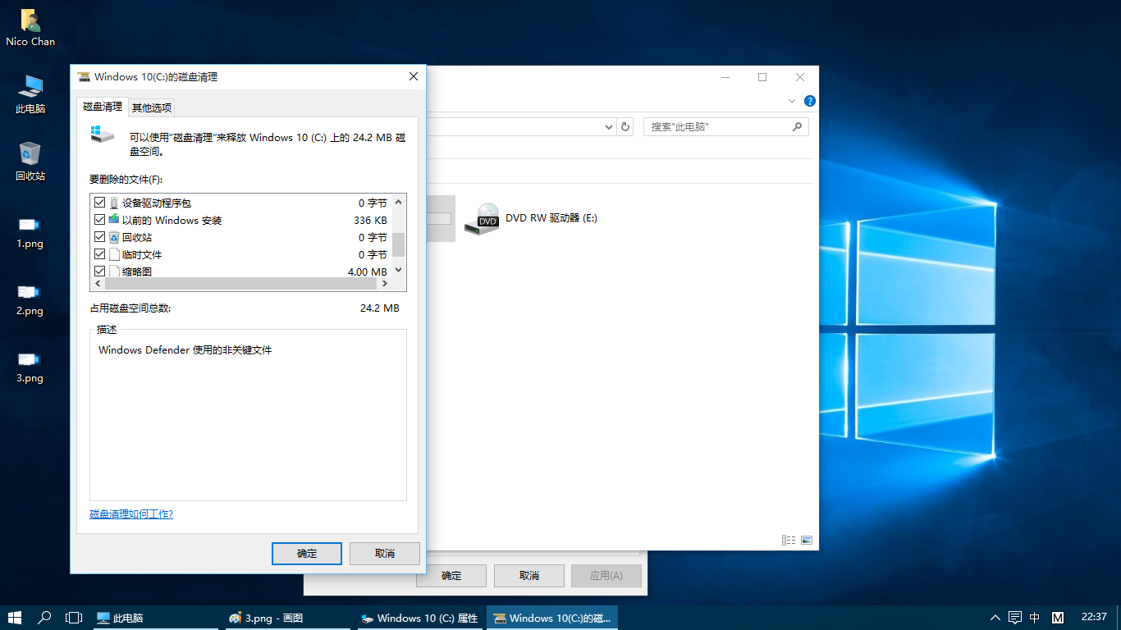This screenshot has height=630, width=1121.
Task: Click the refresh icon beside the Explorer address bar
Action: [625, 127]
